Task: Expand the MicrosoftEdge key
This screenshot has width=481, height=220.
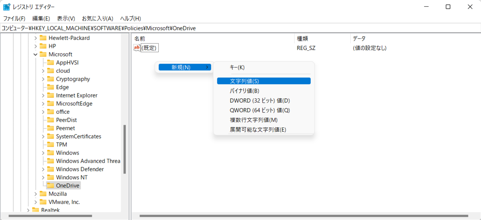Action: [43, 103]
